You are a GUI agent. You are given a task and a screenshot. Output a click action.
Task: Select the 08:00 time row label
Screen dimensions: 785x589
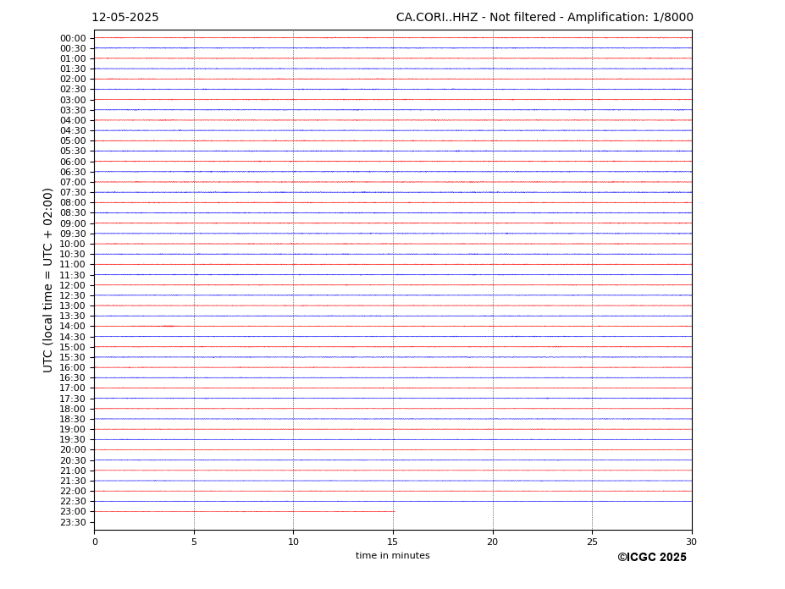point(73,203)
